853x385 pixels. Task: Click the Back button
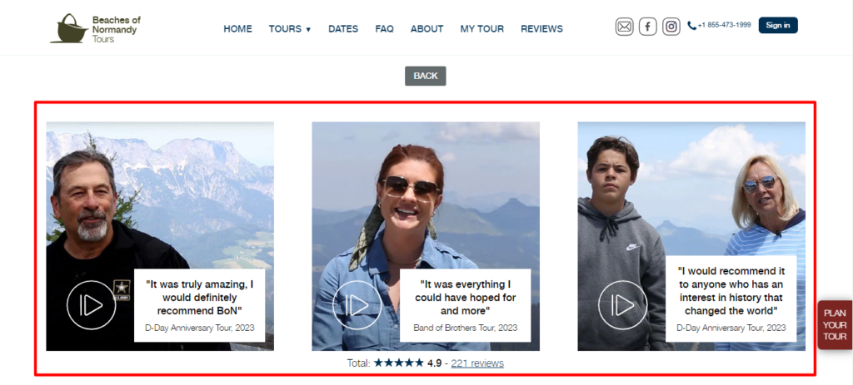pos(426,76)
